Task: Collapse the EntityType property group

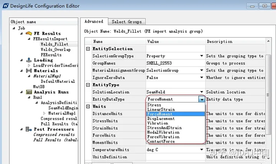Action: [88, 85]
